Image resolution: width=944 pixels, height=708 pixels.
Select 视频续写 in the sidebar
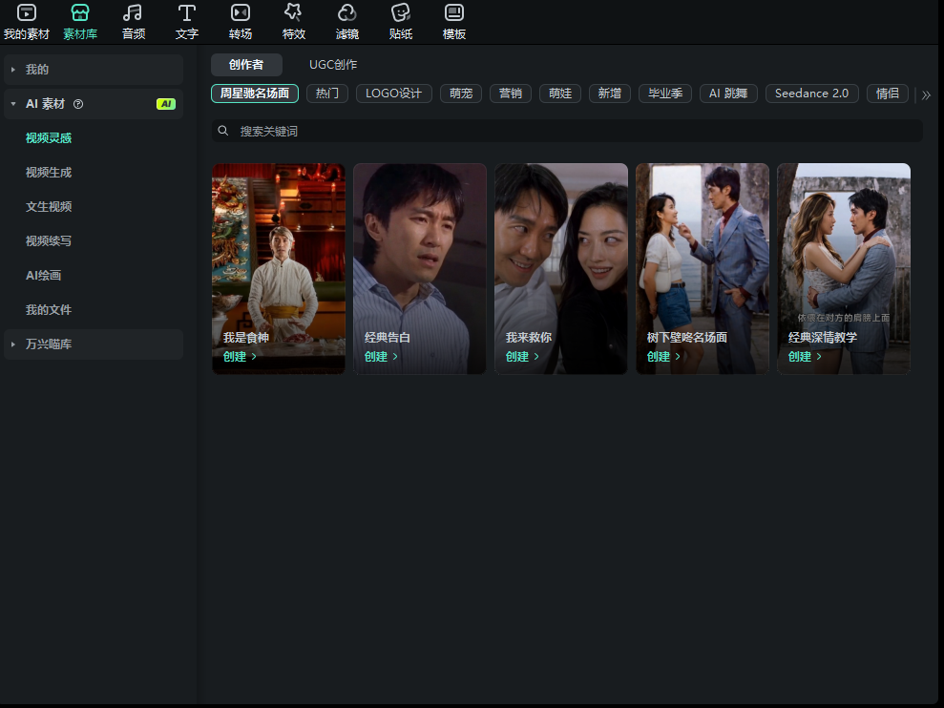(49, 240)
